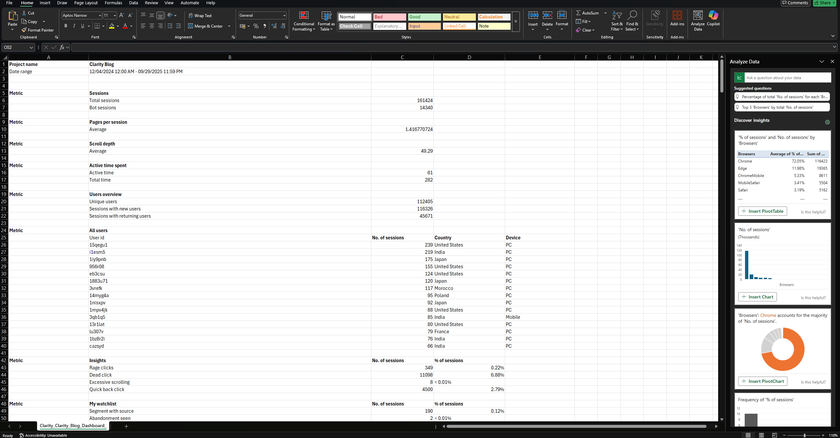Decrease the cell indent
The width and height of the screenshot is (840, 438).
pyautogui.click(x=170, y=26)
